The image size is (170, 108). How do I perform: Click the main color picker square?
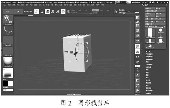8,73
